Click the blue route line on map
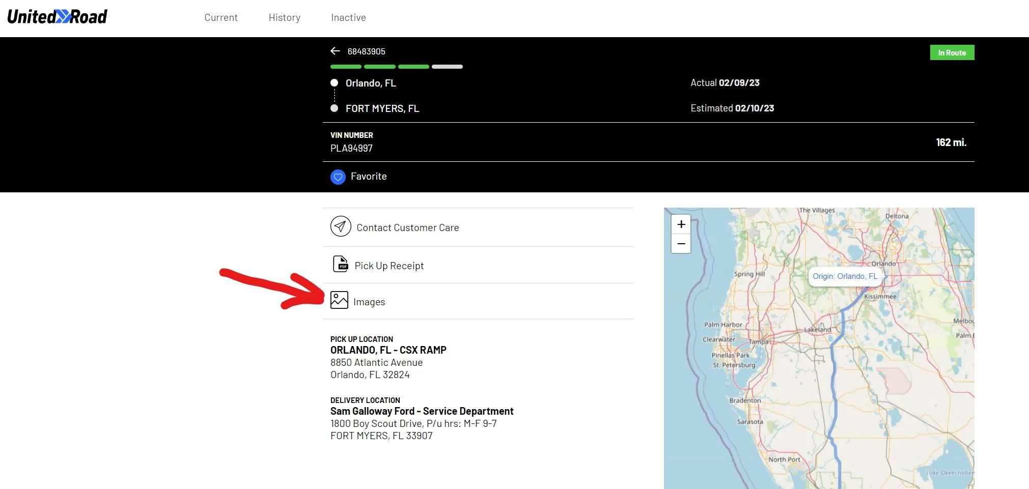 pyautogui.click(x=833, y=377)
